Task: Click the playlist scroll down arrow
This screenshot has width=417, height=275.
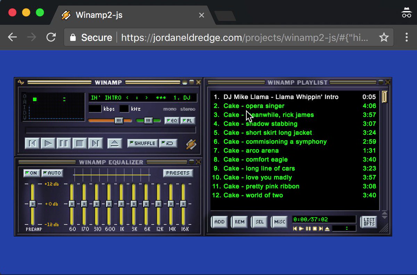Action: (x=384, y=217)
